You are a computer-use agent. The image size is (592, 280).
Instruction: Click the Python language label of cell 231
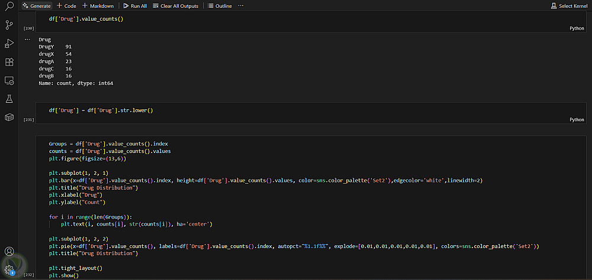pyautogui.click(x=577, y=119)
